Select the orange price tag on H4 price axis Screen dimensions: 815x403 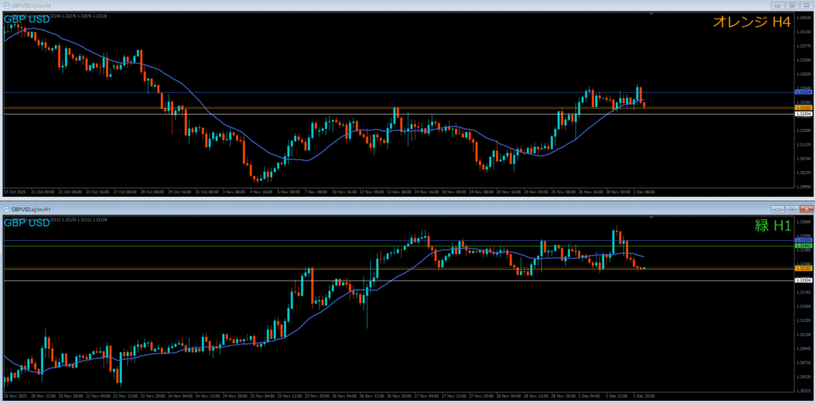coord(803,107)
